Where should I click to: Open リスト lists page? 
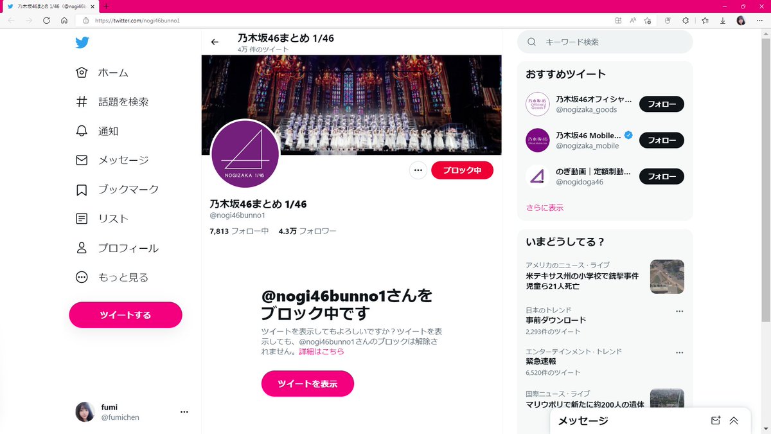[x=103, y=219]
